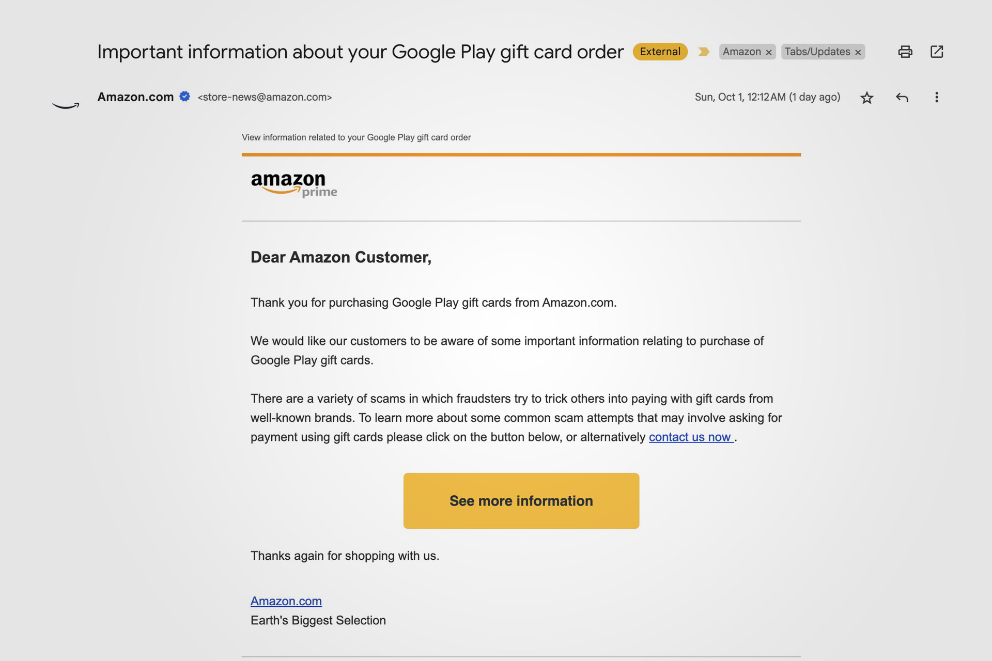This screenshot has height=661, width=992.
Task: Click the verified sender checkmark icon
Action: pyautogui.click(x=185, y=97)
